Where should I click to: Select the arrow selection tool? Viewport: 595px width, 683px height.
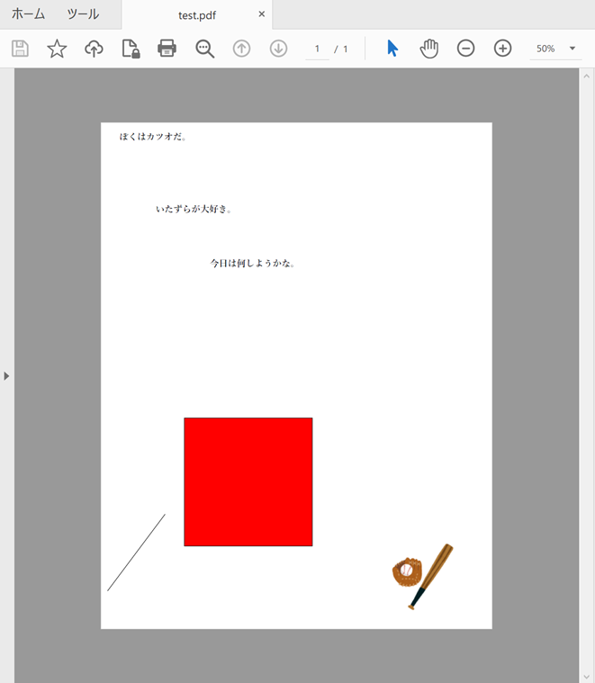click(392, 49)
